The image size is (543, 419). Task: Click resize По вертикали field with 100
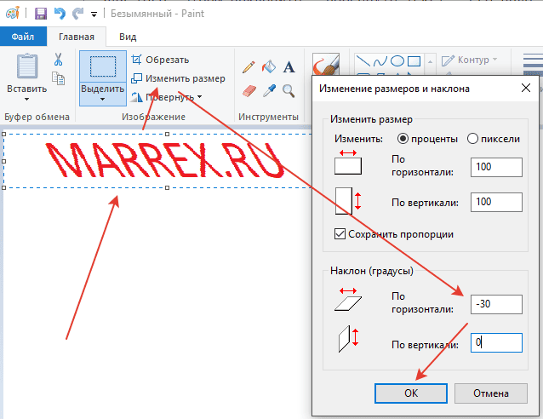[496, 202]
